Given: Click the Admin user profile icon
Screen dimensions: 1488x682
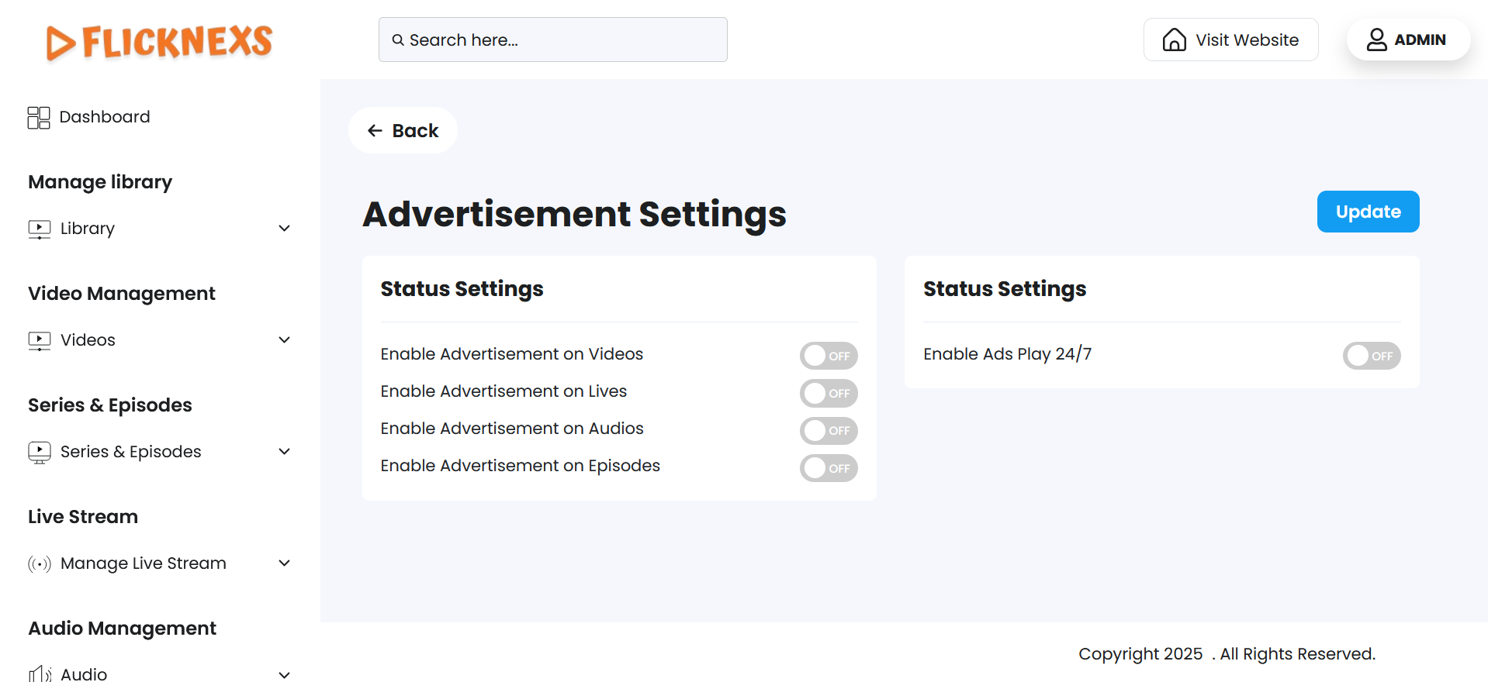Looking at the screenshot, I should (1376, 40).
